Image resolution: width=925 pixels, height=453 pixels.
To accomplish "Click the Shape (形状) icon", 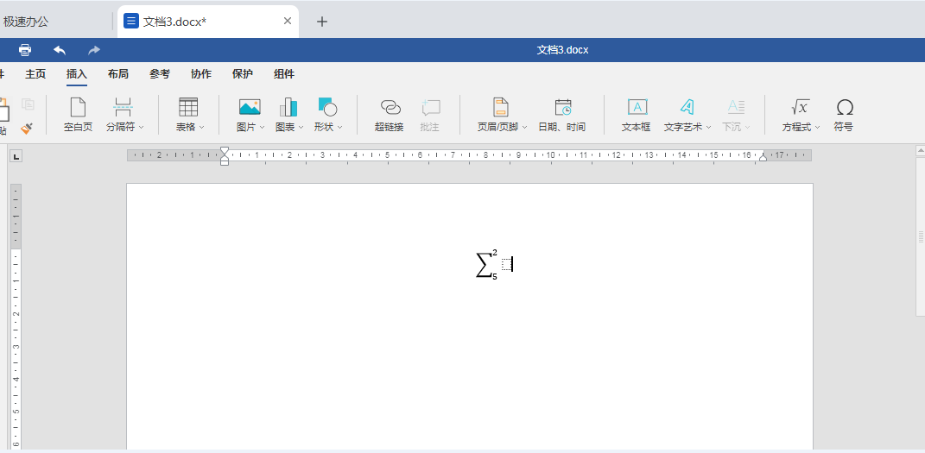I will pos(327,107).
